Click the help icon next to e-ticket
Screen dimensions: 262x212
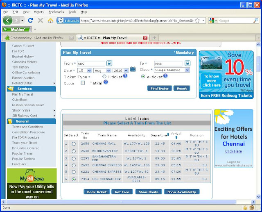pos(165,76)
